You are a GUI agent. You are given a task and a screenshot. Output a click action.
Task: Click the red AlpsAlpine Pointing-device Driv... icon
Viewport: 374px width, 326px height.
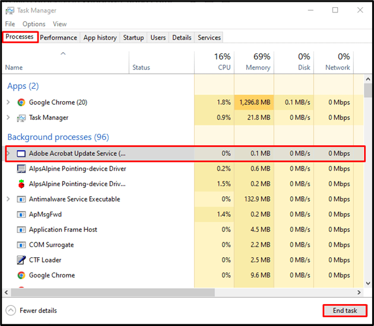[x=21, y=184]
